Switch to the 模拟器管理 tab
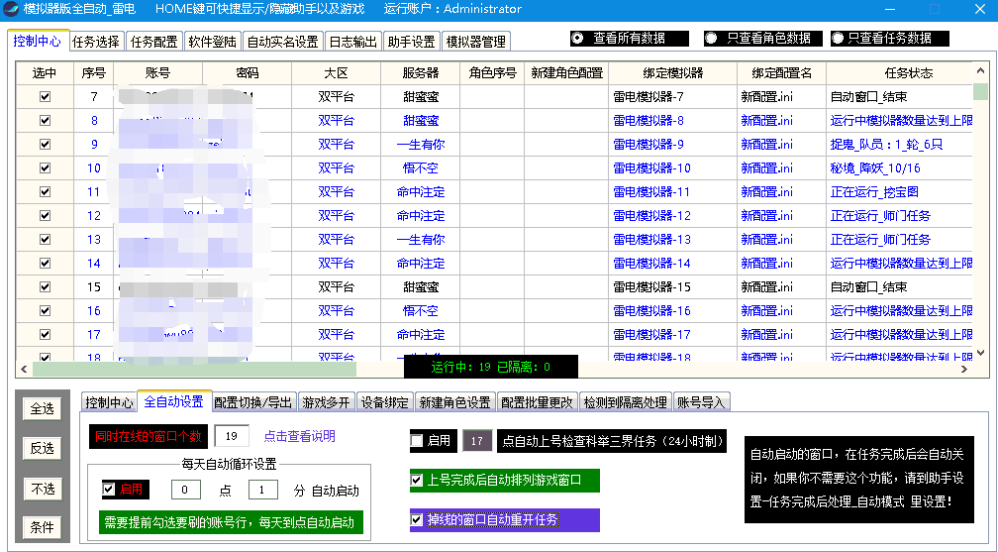This screenshot has height=552, width=998. pos(475,43)
